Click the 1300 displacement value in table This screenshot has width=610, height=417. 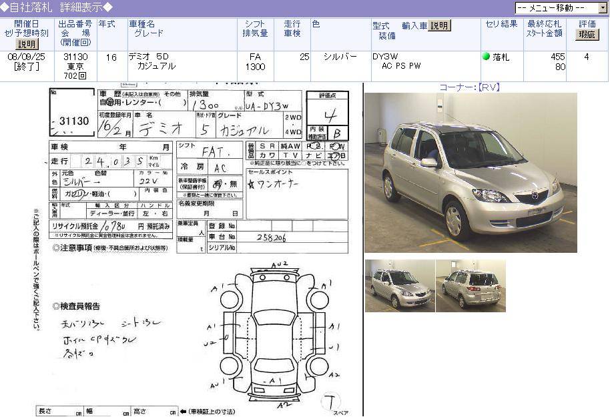[255, 67]
